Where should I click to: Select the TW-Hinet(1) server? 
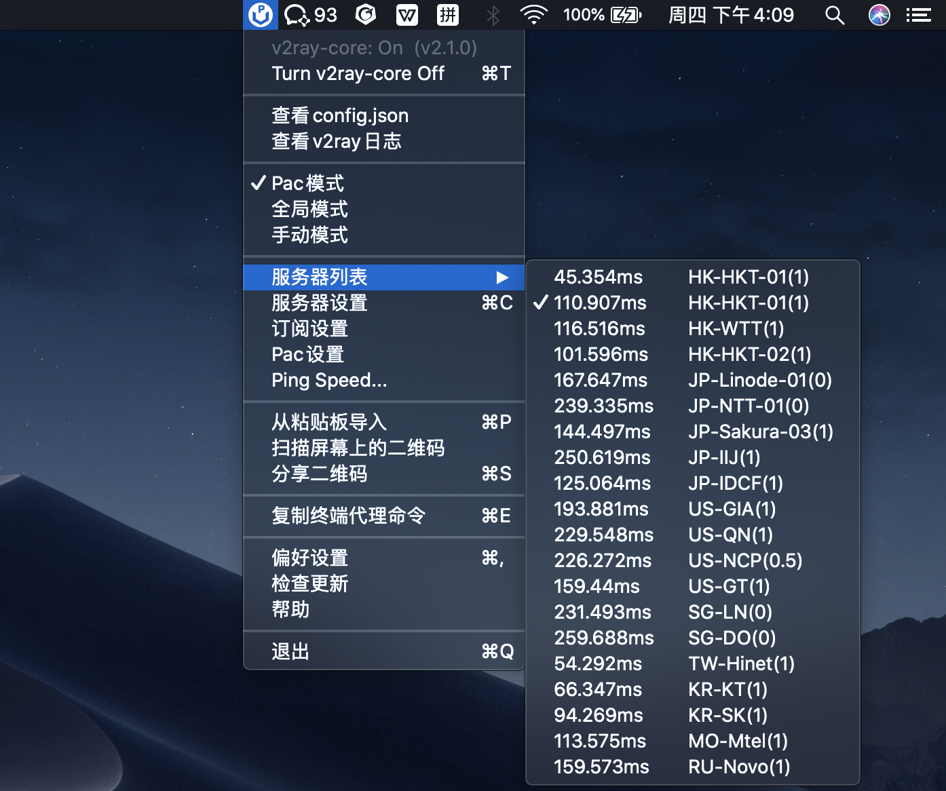pyautogui.click(x=693, y=663)
